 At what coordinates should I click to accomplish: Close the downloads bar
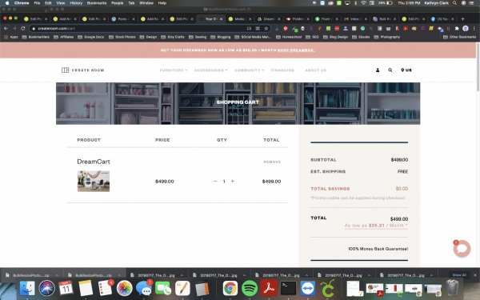(475, 275)
